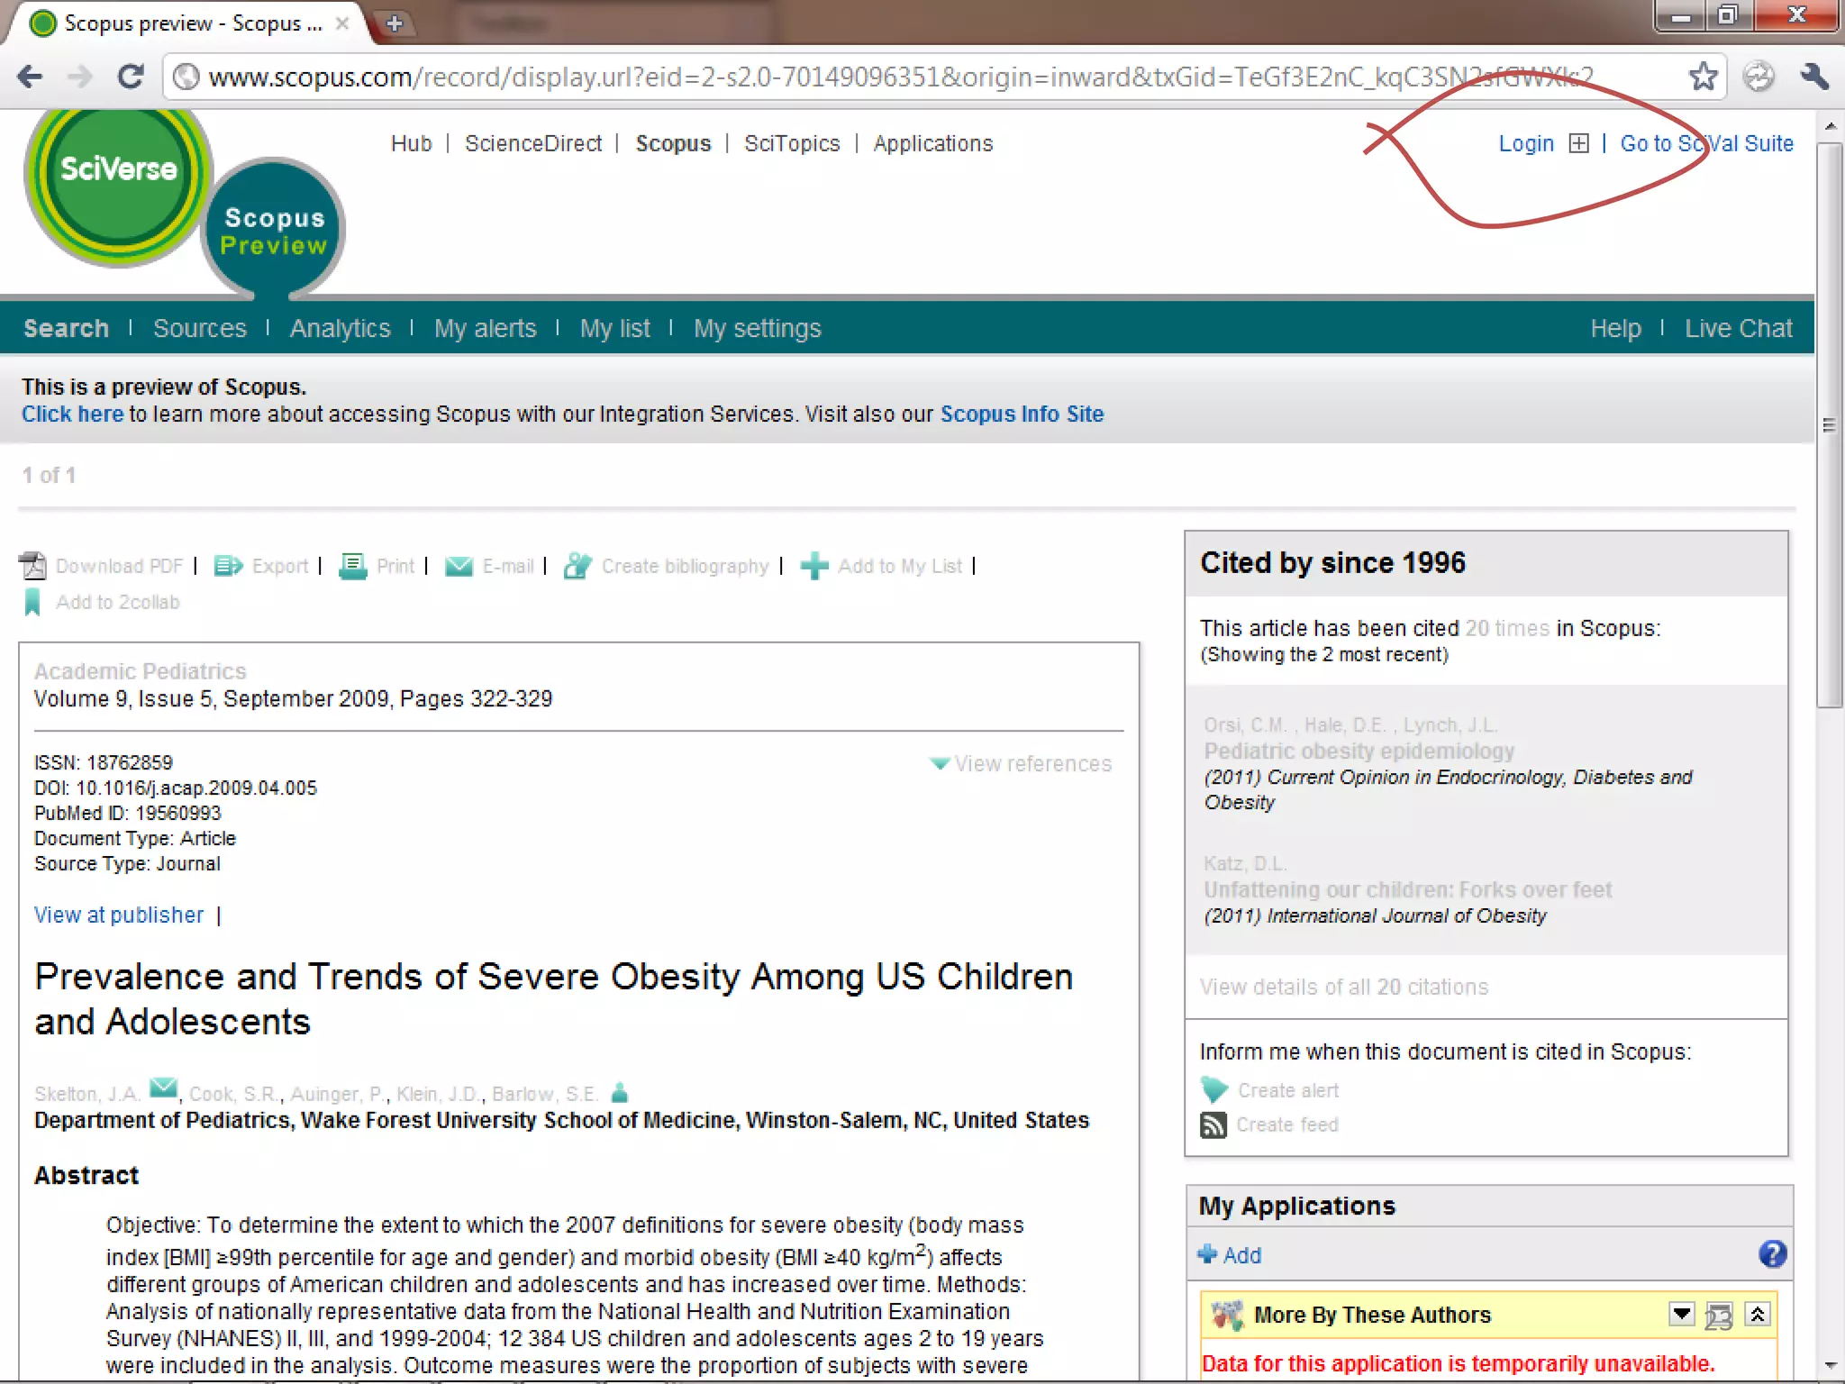1845x1384 pixels.
Task: Go to Hub in the top menu
Action: (x=411, y=143)
